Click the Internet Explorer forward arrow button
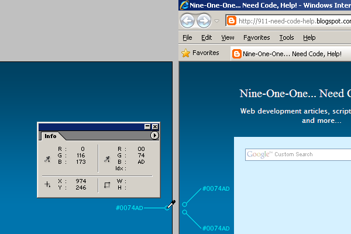Screen dimensions: 351x234 tap(204, 21)
